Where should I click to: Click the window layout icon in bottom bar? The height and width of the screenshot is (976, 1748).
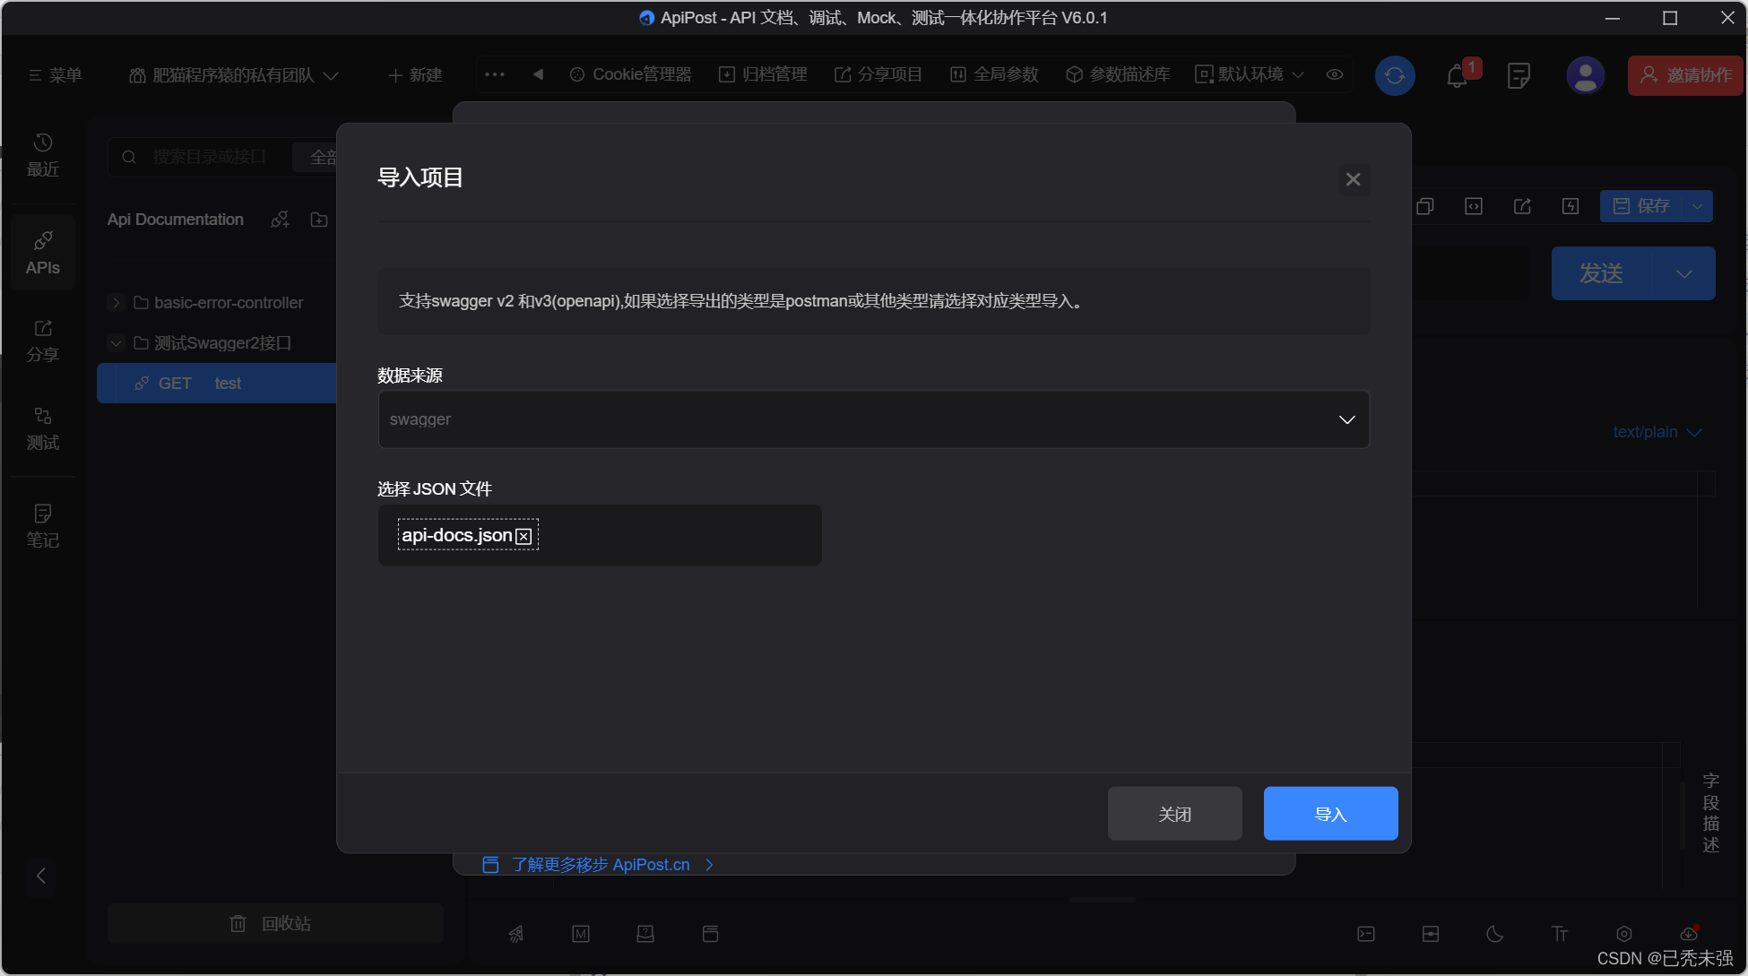pos(710,934)
